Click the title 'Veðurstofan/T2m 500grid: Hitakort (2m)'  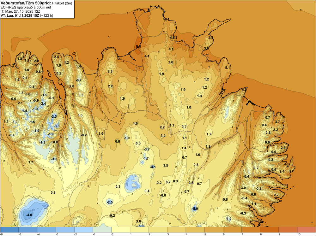coord(36,3)
